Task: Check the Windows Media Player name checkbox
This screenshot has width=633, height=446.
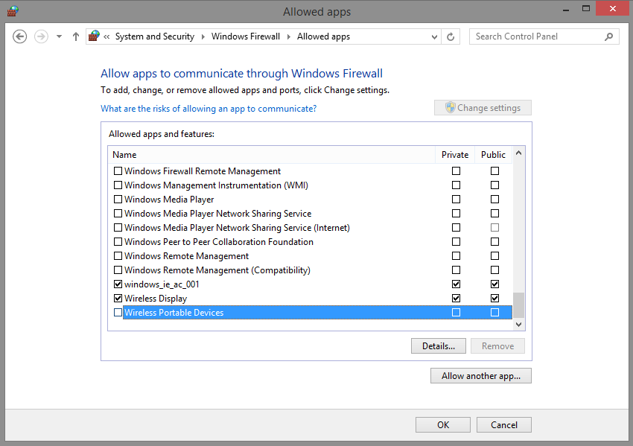Action: click(x=118, y=200)
